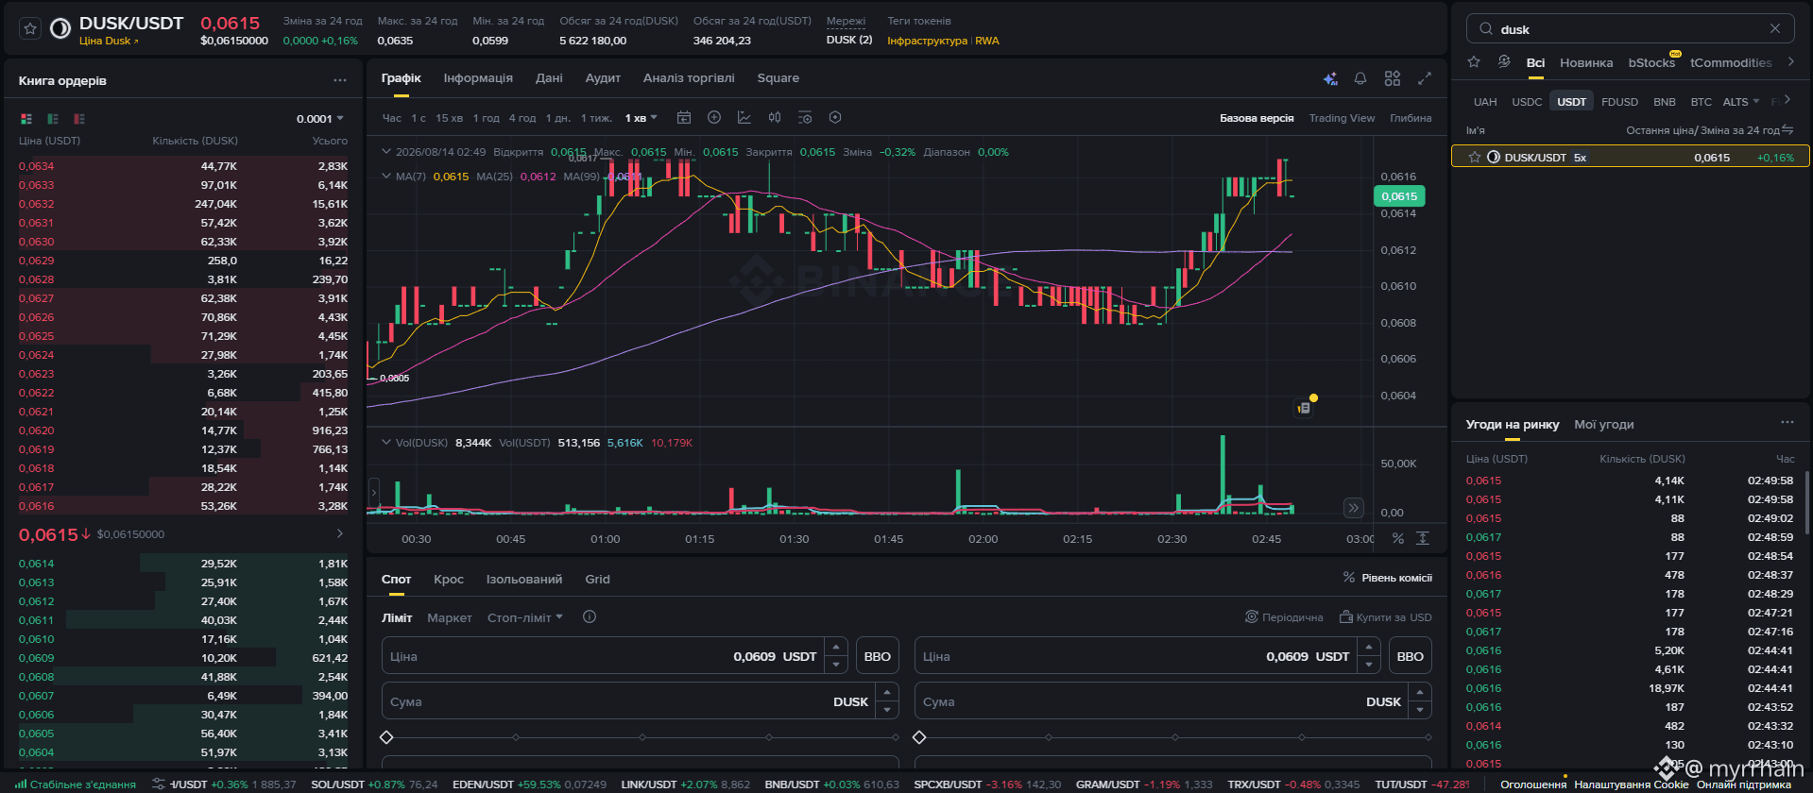Click the circled plus chart toolbar icon
Viewport: 1813px width, 793px height.
714,118
